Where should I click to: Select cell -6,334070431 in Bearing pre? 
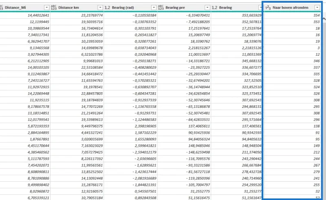198,15
